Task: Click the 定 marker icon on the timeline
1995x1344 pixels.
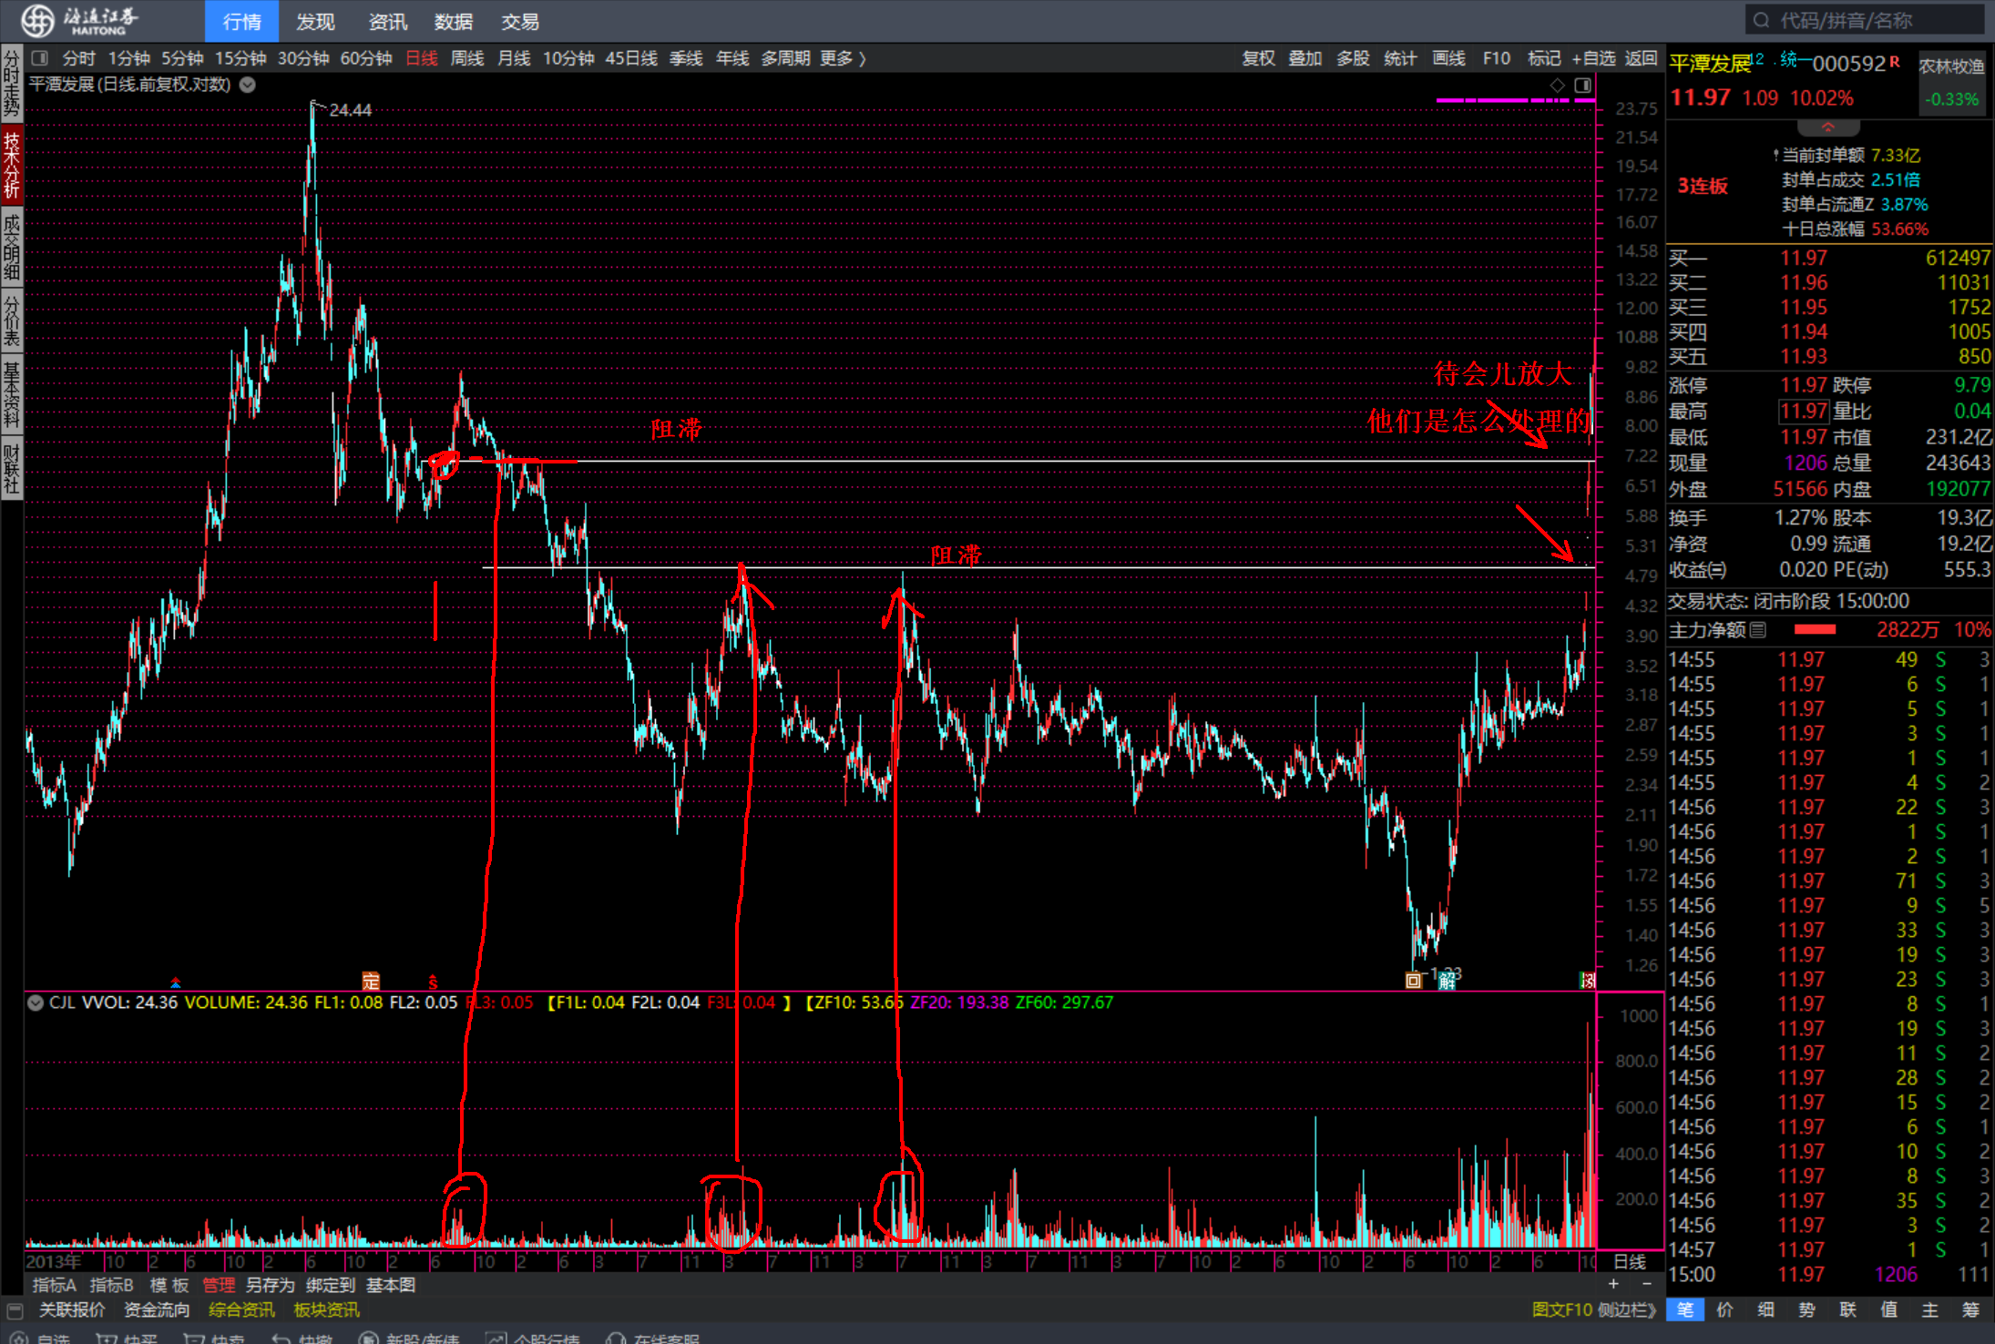Action: (371, 981)
